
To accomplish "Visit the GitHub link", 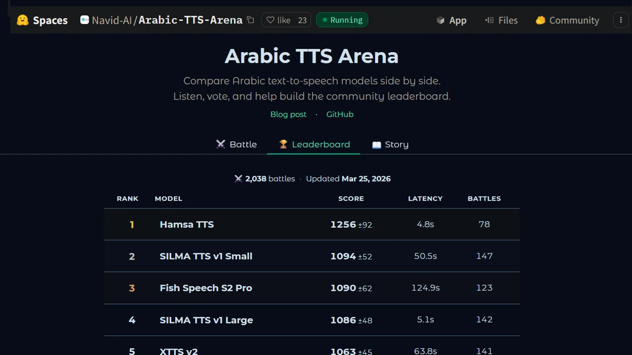I will 340,114.
